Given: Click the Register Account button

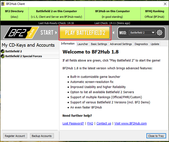Looking at the screenshot, I should pyautogui.click(x=15, y=136).
